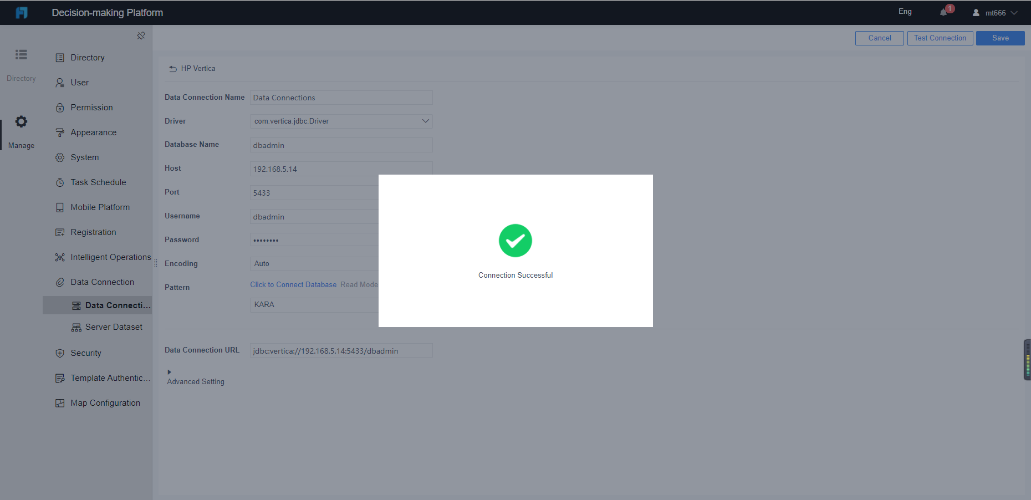Open the notification bell icon
The width and height of the screenshot is (1031, 500).
tap(943, 12)
